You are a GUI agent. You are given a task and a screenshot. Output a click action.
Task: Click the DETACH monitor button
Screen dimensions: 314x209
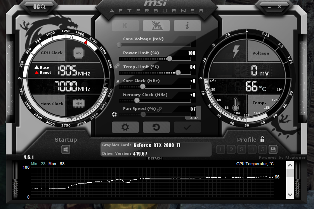[155, 158]
